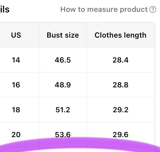160x152 pixels.
Task: Select the US column header
Action: 16,35
